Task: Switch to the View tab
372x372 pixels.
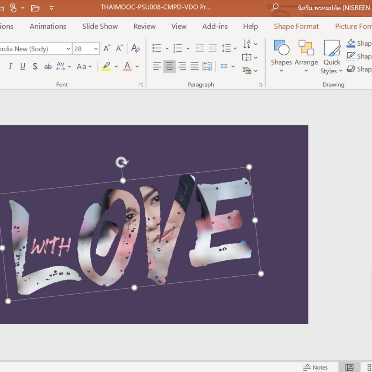Action: [179, 26]
